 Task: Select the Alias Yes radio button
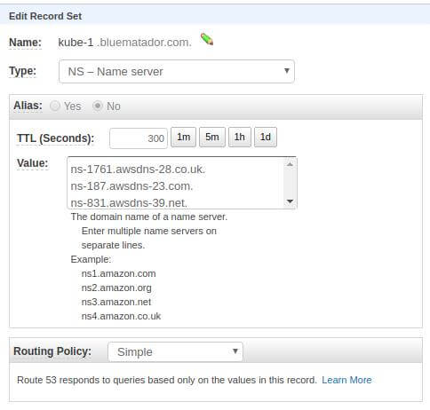click(55, 106)
